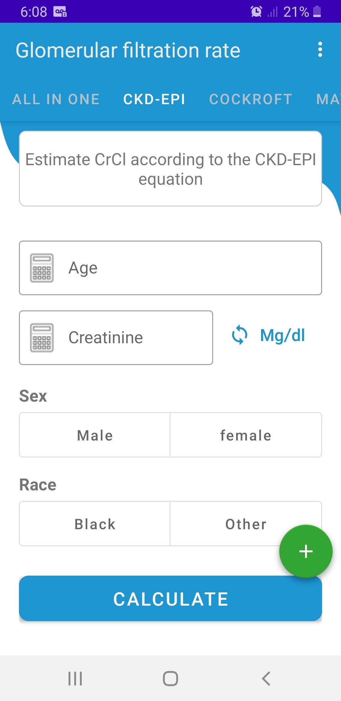Switch to the ALL IN ONE tab
Viewport: 341px width, 701px height.
56,99
